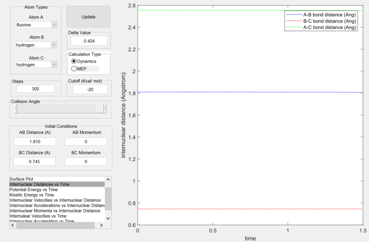Select the MEP calculation type

[79, 68]
